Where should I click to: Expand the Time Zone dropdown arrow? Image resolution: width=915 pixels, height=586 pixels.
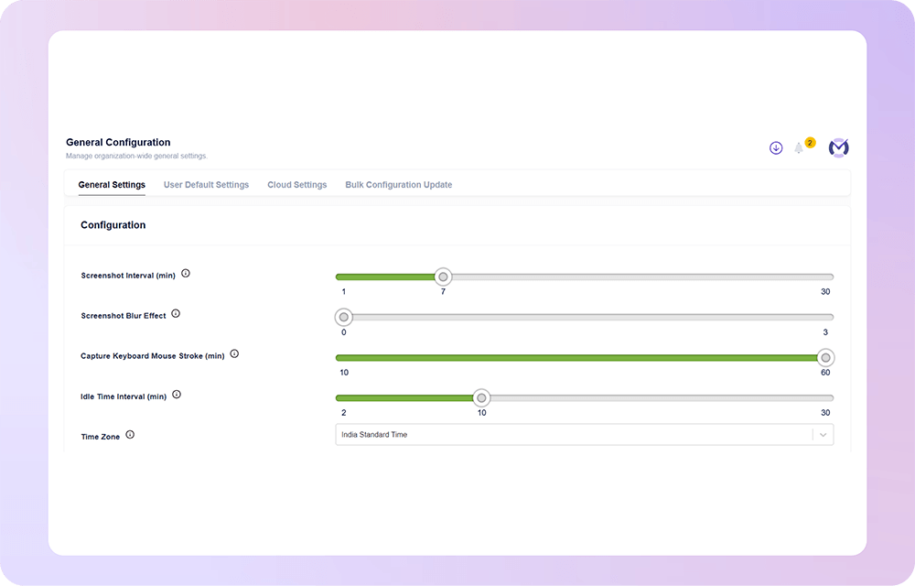pos(823,435)
